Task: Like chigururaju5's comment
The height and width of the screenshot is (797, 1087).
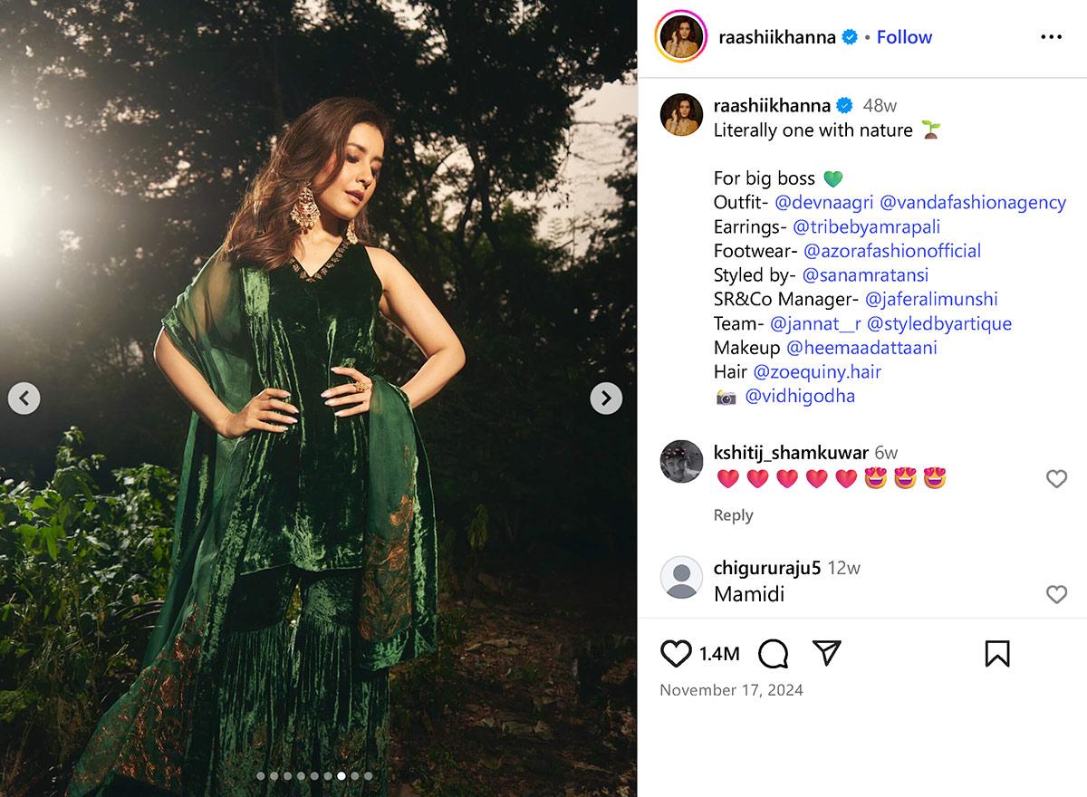Action: tap(1056, 594)
